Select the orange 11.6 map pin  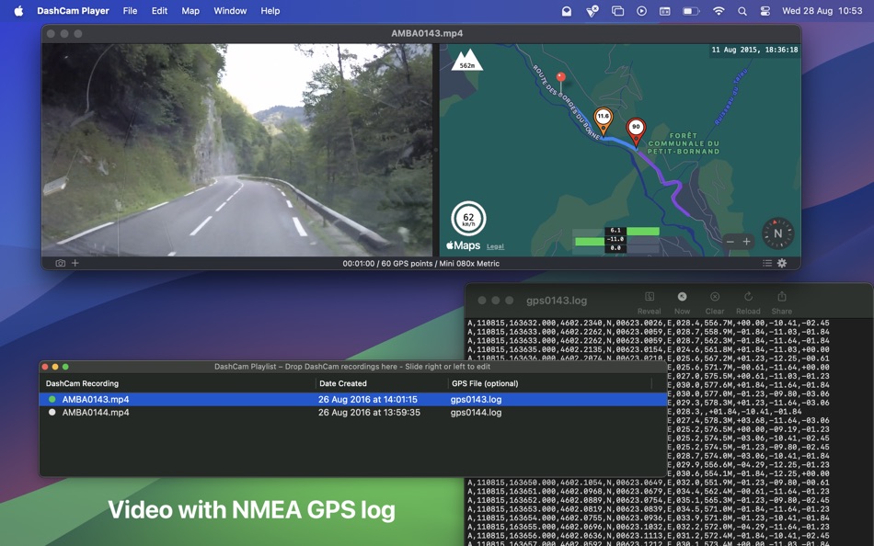(603, 121)
